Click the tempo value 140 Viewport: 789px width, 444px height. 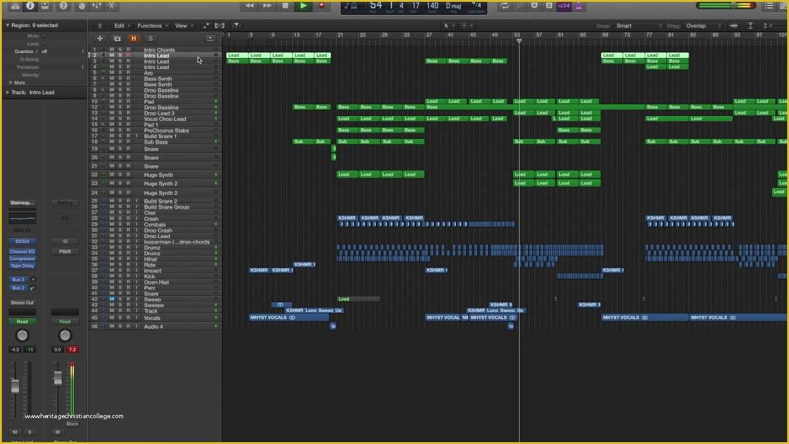[x=433, y=6]
